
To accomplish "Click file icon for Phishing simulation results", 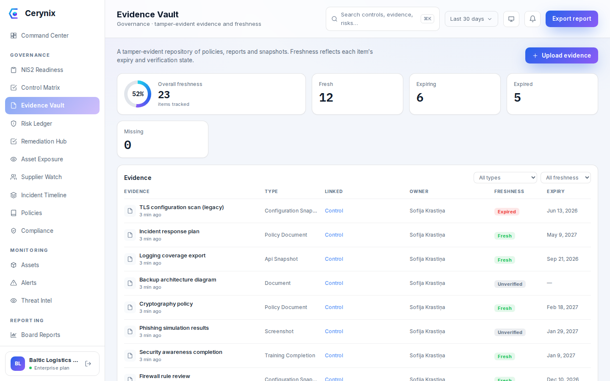I will pos(130,331).
